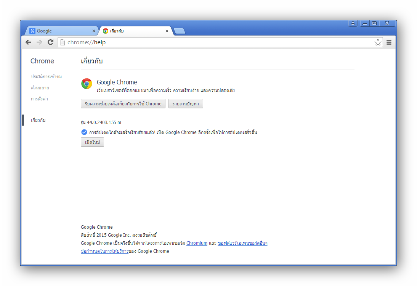Click the Chrome heading in sidebar
The image size is (417, 286).
pyautogui.click(x=42, y=61)
